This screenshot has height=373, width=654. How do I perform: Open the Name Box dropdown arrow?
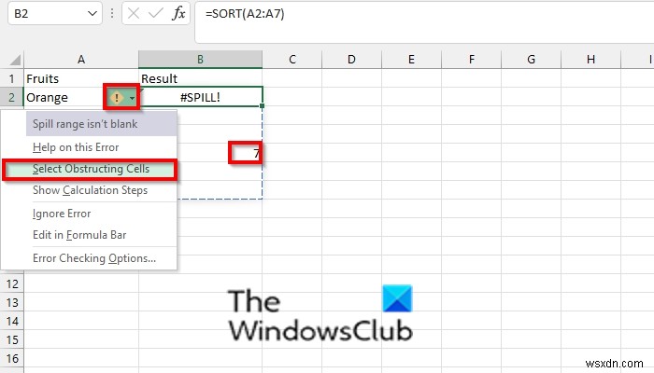92,14
